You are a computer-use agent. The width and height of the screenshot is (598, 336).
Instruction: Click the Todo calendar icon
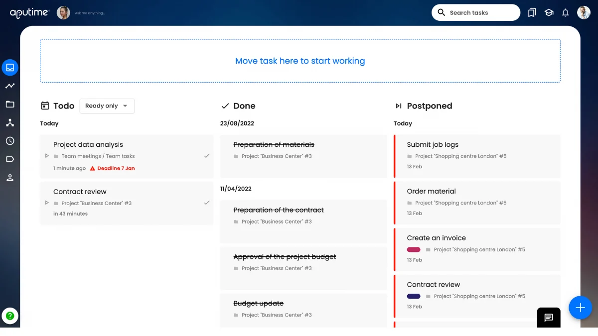coord(45,106)
